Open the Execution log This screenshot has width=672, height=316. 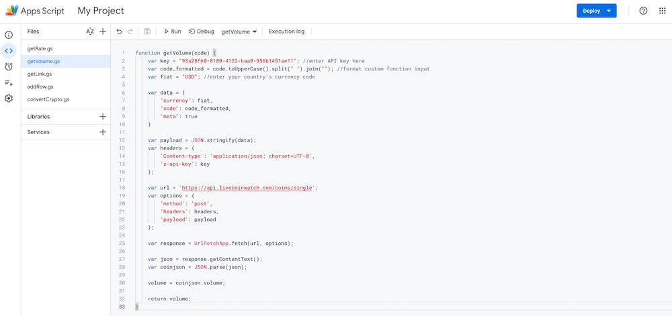pyautogui.click(x=286, y=32)
